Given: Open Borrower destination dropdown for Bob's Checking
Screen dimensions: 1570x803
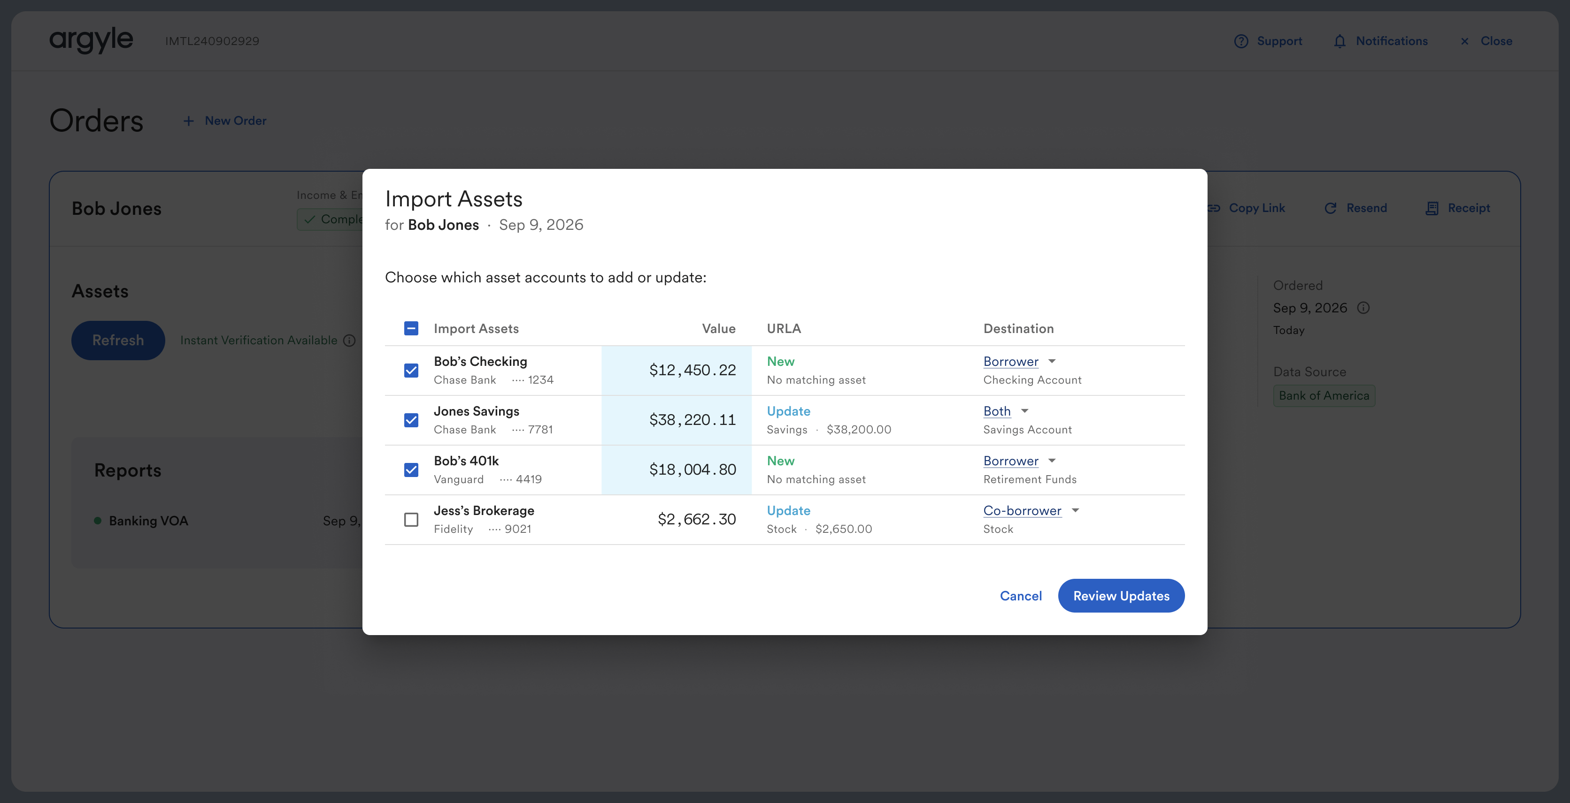Looking at the screenshot, I should 1020,362.
